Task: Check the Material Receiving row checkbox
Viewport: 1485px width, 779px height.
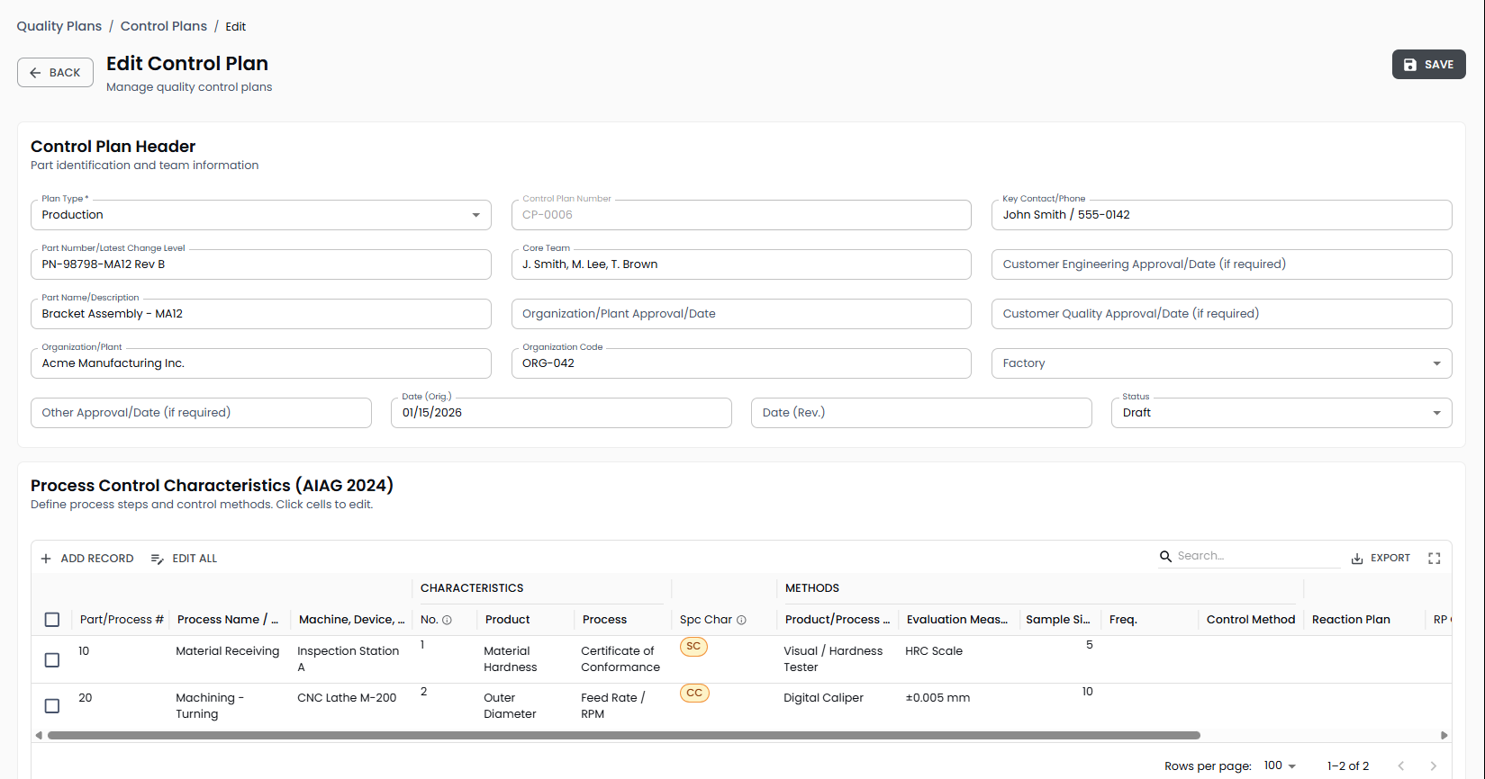Action: tap(52, 659)
